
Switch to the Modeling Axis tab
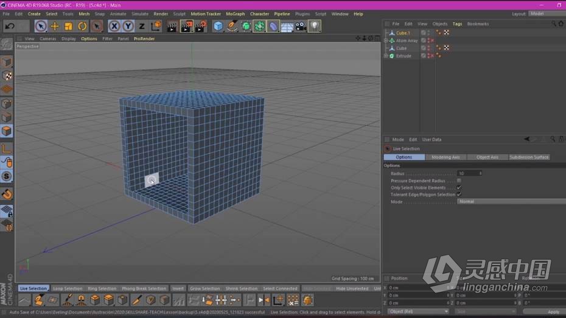pos(445,157)
